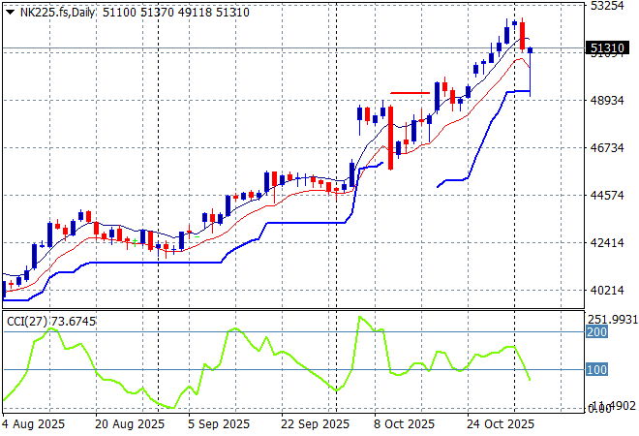Click the 8 Oct 2025 date label
Image resolution: width=639 pixels, height=436 pixels.
coord(406,423)
